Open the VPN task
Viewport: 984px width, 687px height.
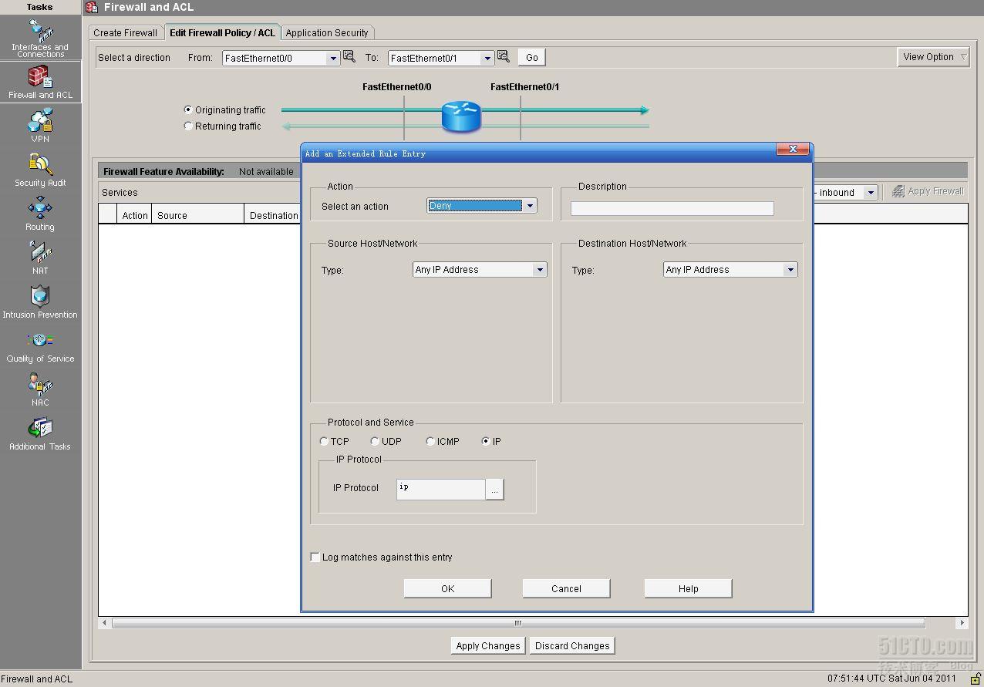pyautogui.click(x=40, y=126)
